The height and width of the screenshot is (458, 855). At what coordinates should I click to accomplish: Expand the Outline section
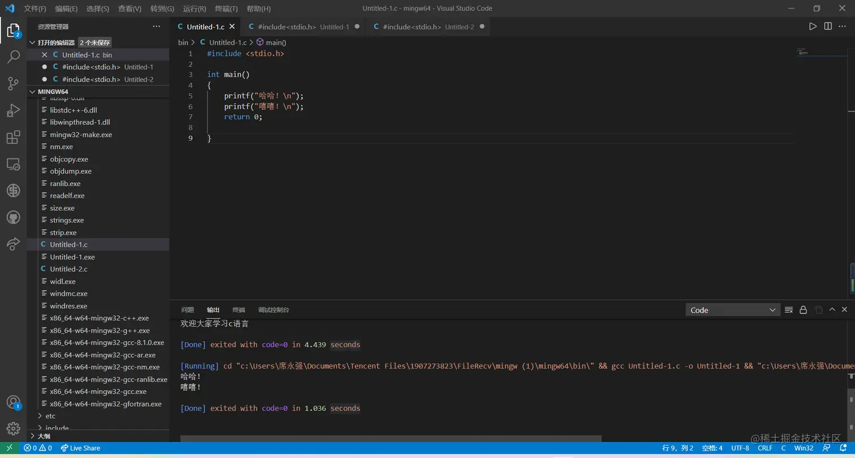click(x=44, y=437)
